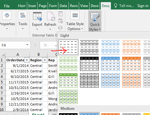This screenshot has height=115, width=150.
Task: Click the Rep column header cell
Action: tap(53, 60)
